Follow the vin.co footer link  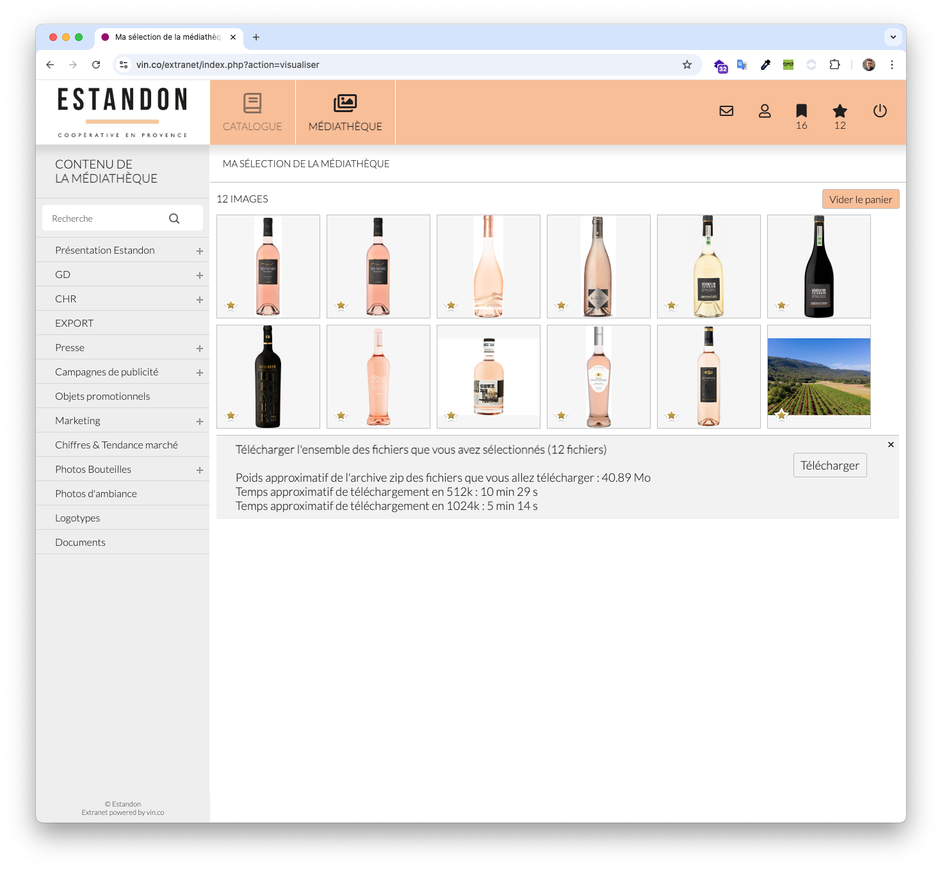pos(155,812)
